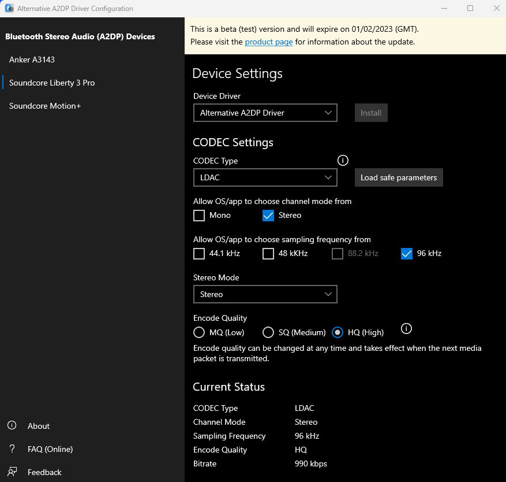This screenshot has width=506, height=482.
Task: Click the info icon next to CODEC Type
Action: click(x=343, y=160)
